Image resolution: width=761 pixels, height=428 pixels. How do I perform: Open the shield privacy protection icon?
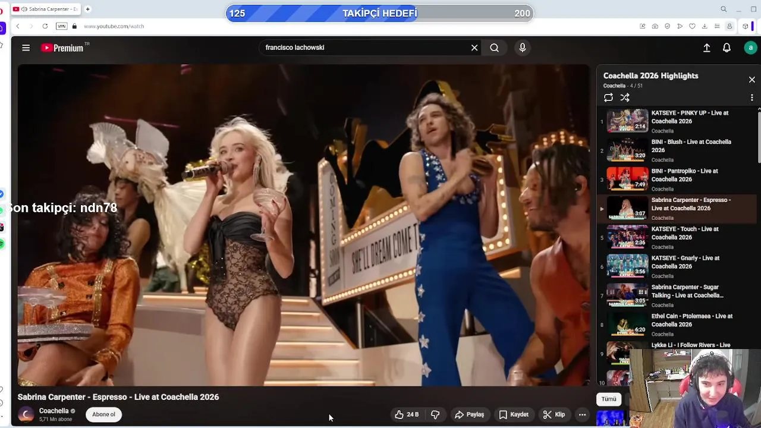coord(667,26)
